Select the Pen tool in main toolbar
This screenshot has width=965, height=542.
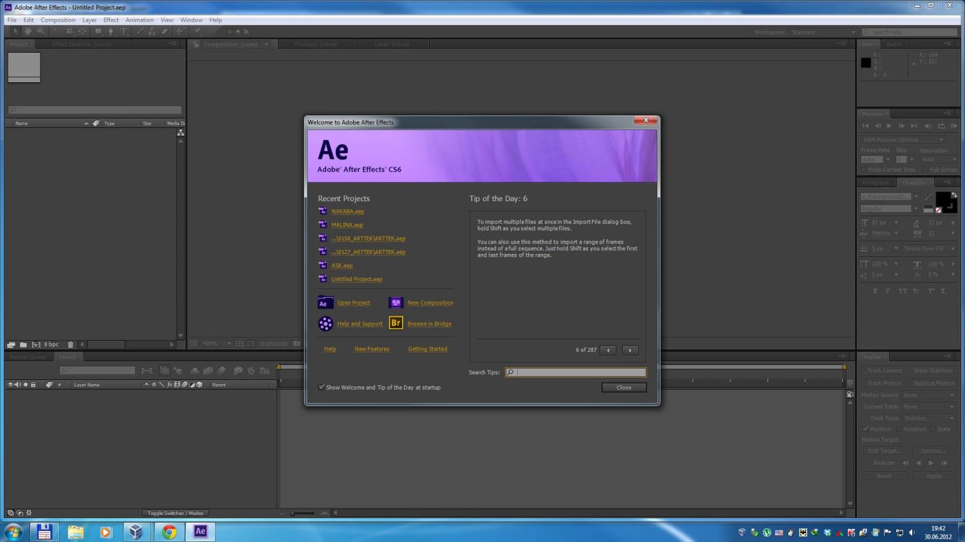point(111,31)
